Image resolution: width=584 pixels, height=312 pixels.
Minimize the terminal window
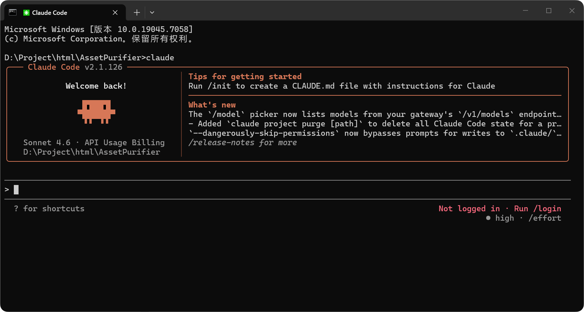(525, 11)
